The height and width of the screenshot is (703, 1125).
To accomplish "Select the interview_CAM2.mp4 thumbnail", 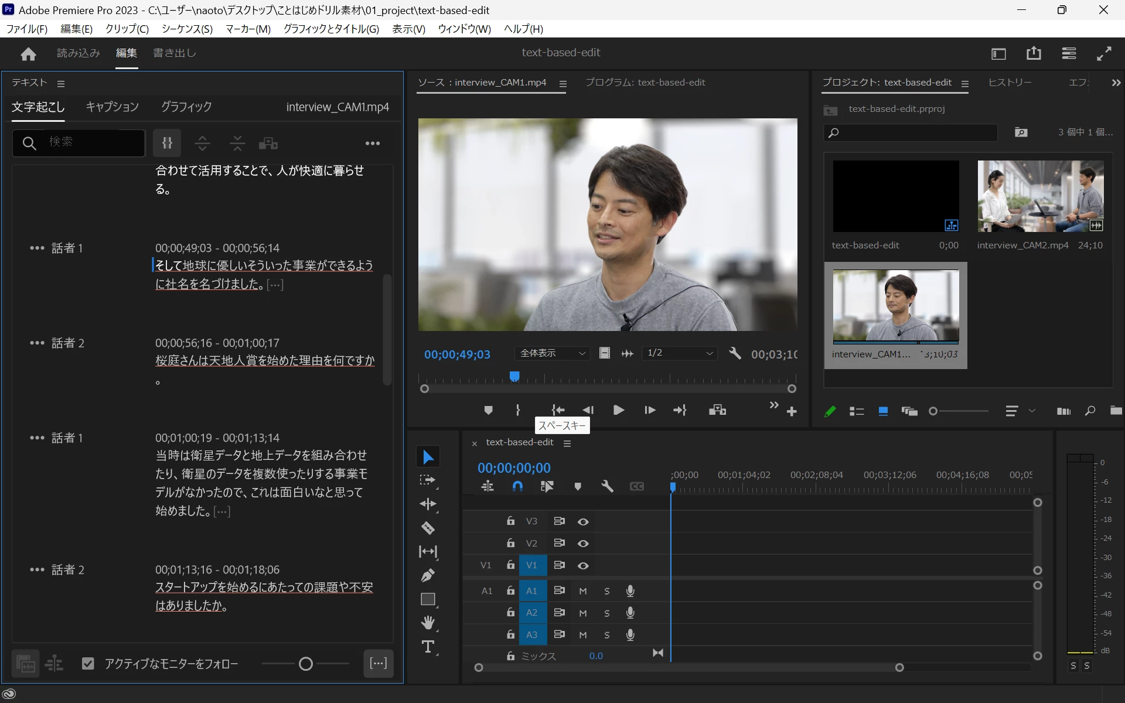I will (1040, 196).
